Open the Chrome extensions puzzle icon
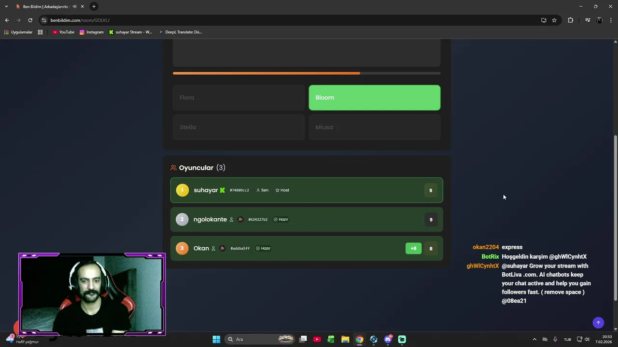The width and height of the screenshot is (618, 347). [570, 20]
